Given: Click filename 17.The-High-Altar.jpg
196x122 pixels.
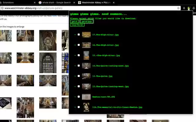Looking at the screenshot, I should pyautogui.click(x=105, y=35).
